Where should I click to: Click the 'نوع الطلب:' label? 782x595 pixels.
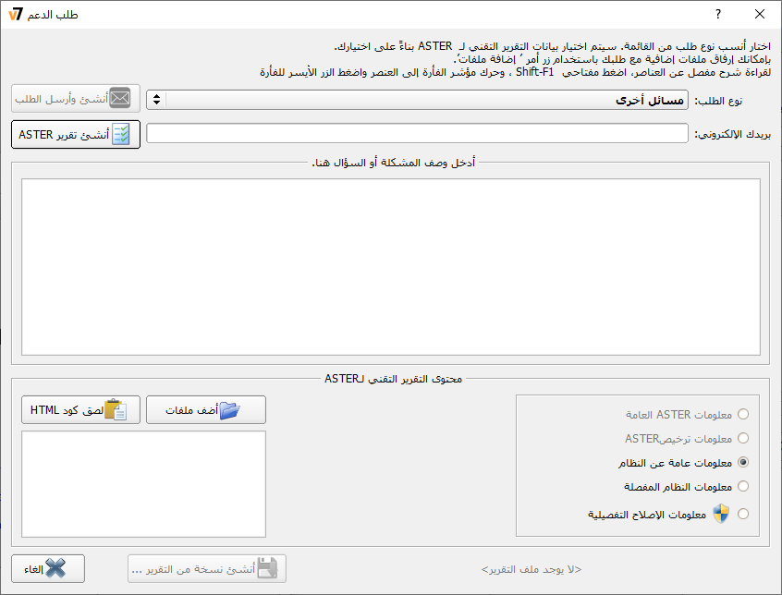pyautogui.click(x=718, y=101)
